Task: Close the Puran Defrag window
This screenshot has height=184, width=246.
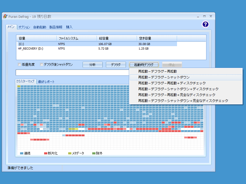Action: (x=211, y=16)
